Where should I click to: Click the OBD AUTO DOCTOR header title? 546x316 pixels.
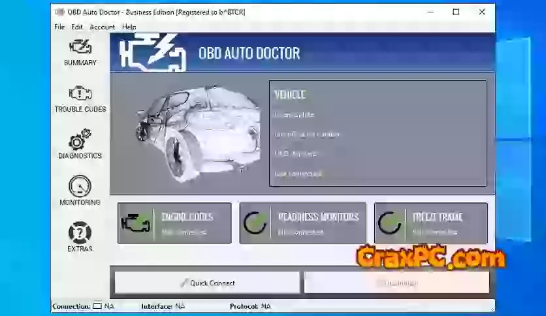click(249, 54)
